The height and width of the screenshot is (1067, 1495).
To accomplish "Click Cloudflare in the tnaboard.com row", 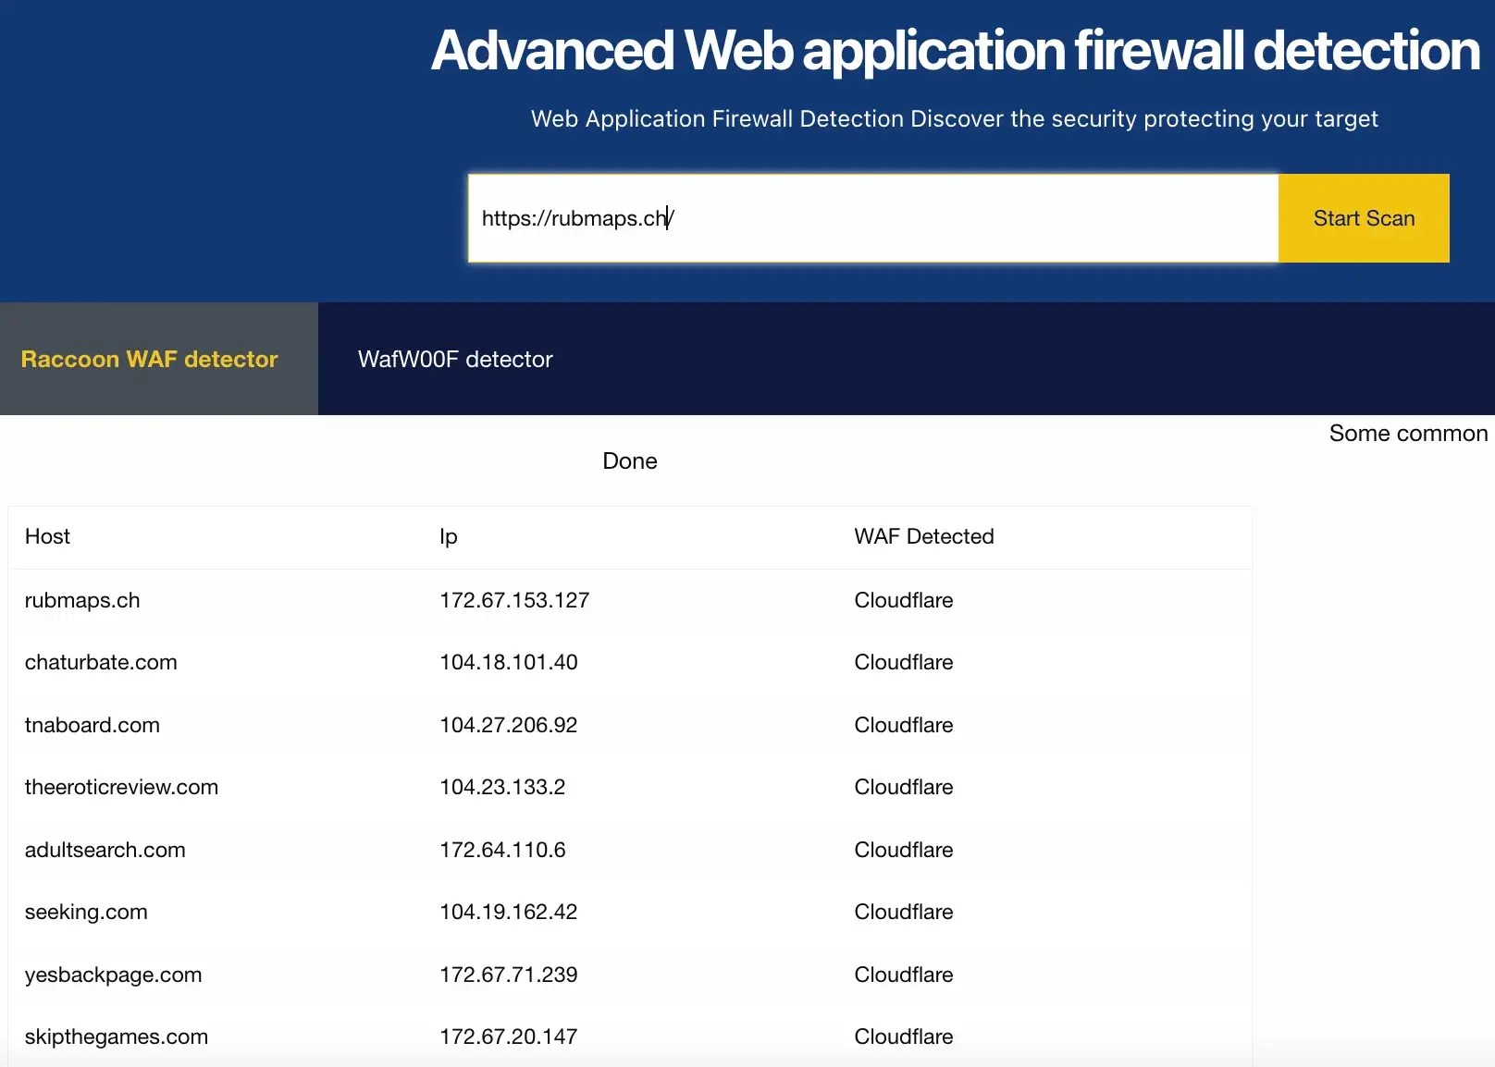I will pyautogui.click(x=904, y=725).
